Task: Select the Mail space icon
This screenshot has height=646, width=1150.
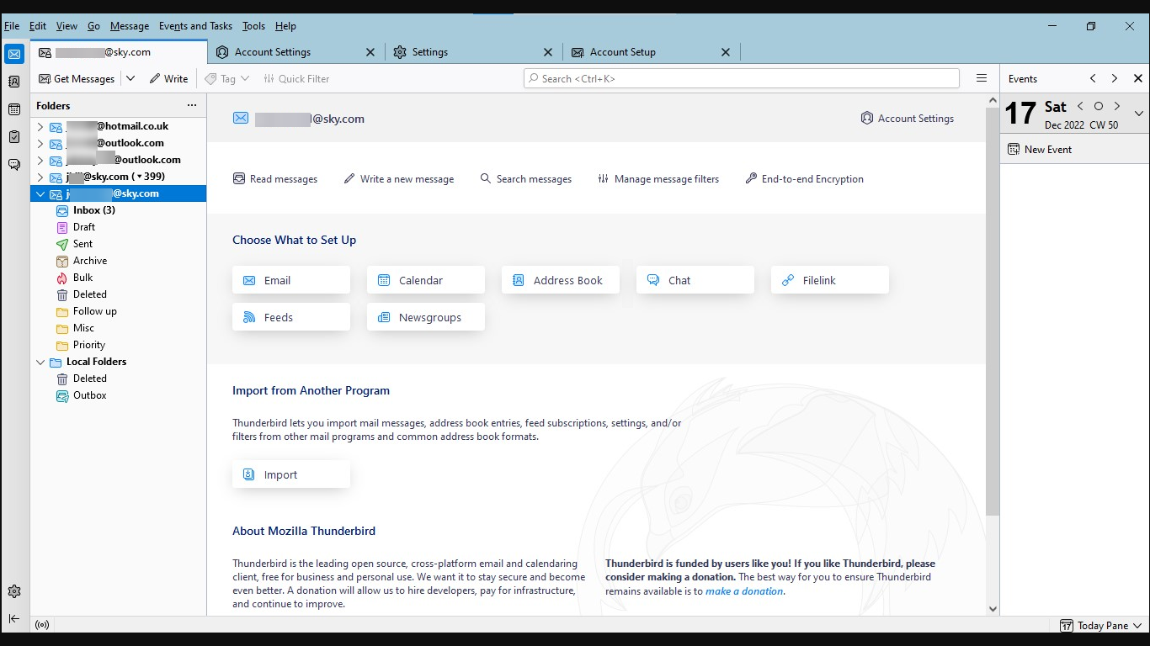Action: 13,54
